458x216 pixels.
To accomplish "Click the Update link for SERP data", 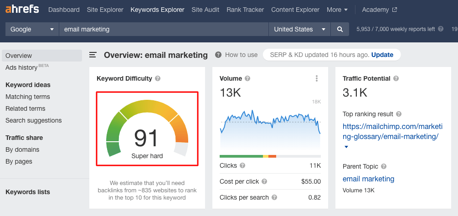I will (382, 55).
